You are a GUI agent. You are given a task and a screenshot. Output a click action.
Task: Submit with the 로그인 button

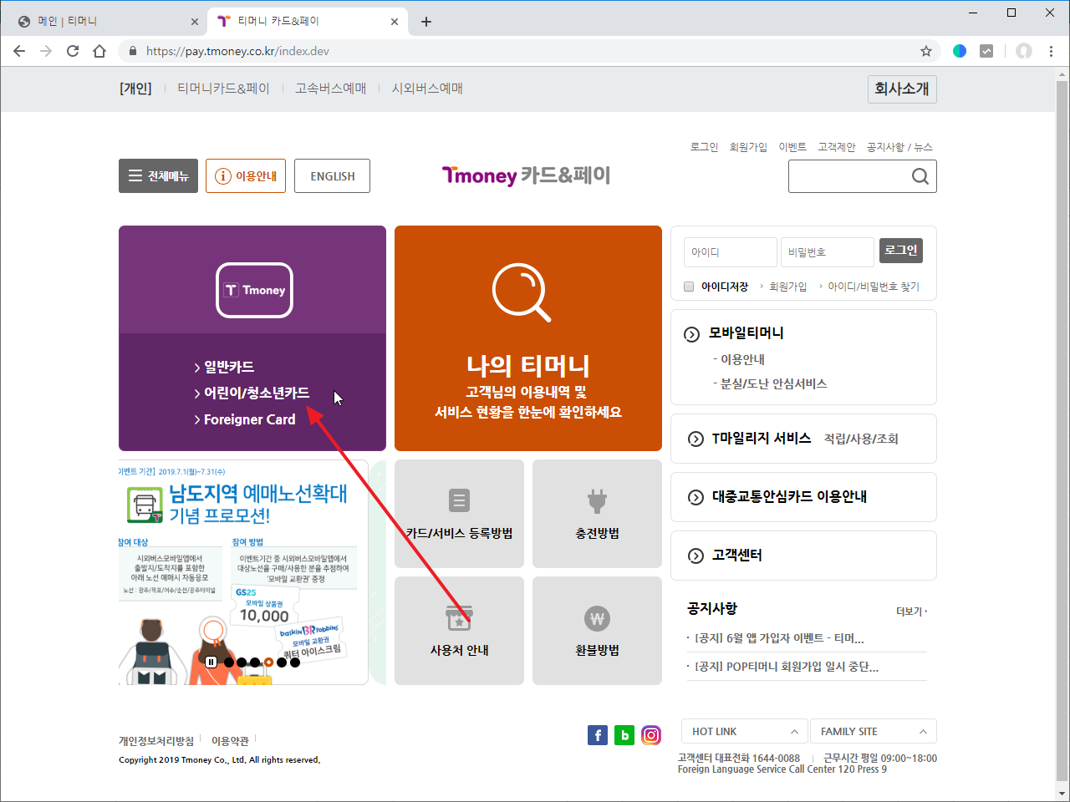901,251
